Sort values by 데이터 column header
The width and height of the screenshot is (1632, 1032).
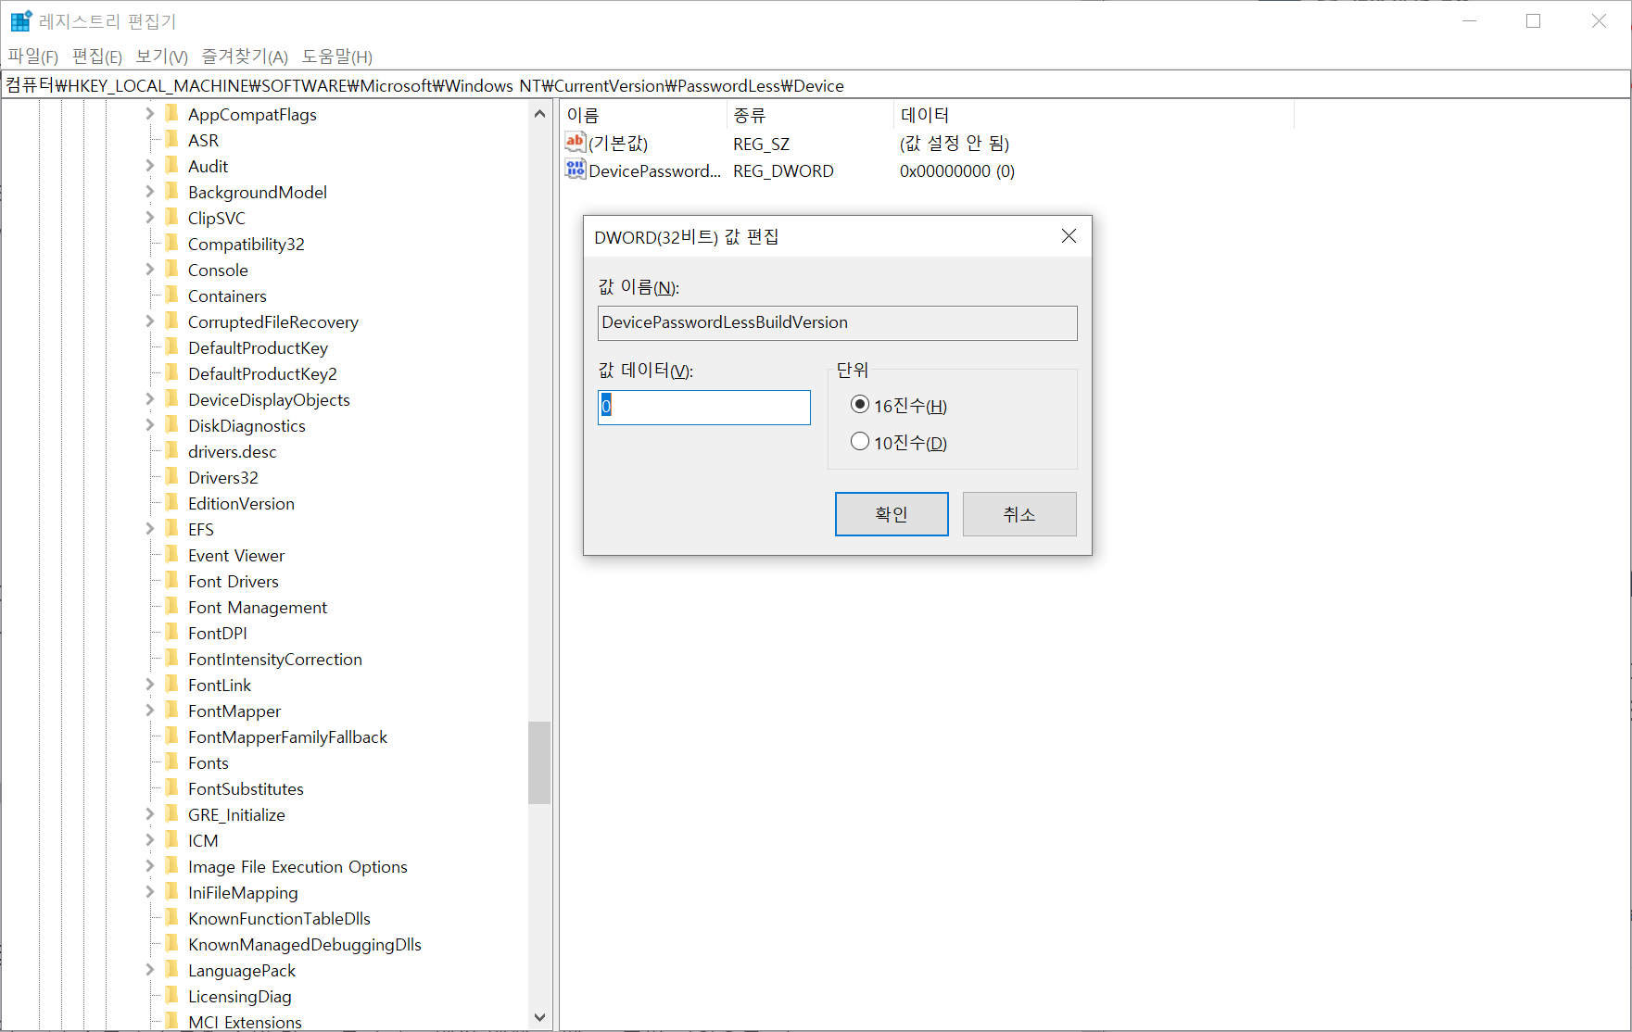1094,116
